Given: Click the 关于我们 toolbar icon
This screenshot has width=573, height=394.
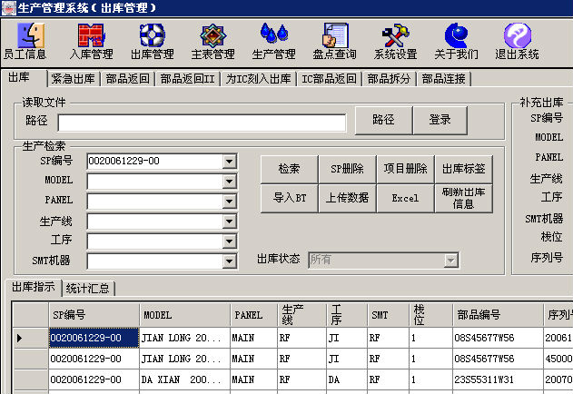Looking at the screenshot, I should [x=456, y=41].
